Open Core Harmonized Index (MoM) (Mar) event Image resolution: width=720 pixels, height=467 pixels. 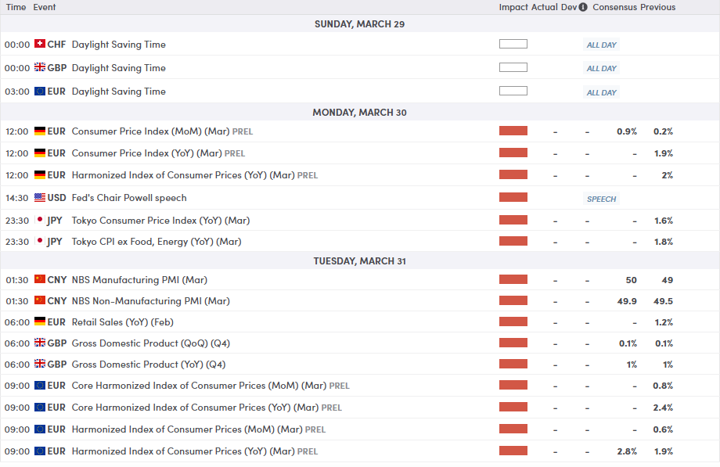click(x=211, y=386)
